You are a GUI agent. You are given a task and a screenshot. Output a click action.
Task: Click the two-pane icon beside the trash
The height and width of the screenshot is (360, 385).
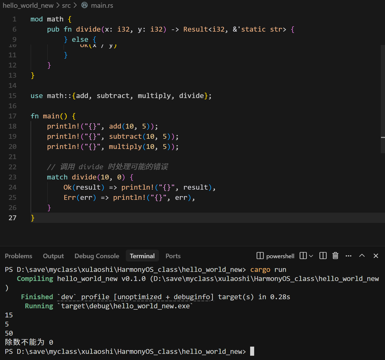323,256
